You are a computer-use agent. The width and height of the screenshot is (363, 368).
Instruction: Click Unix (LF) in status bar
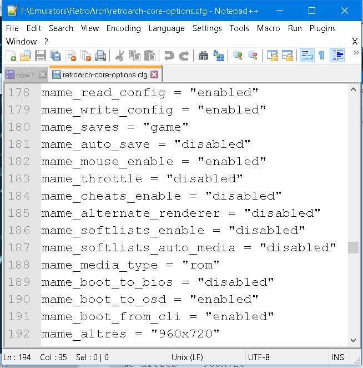pyautogui.click(x=187, y=357)
